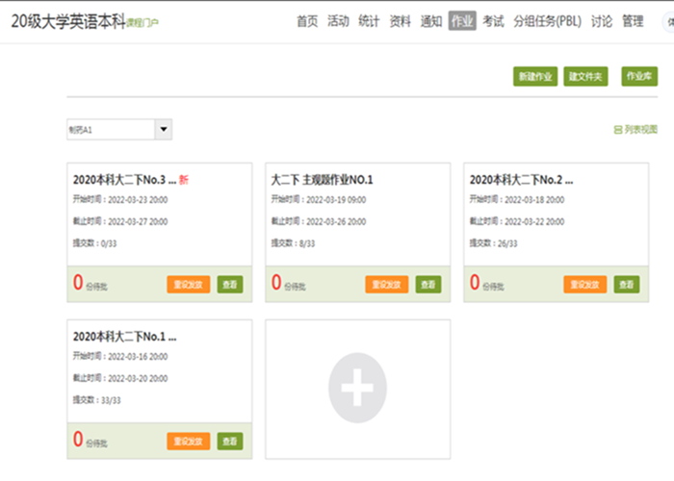Open the 作业库 assignment library button
The width and height of the screenshot is (674, 481).
tap(638, 77)
